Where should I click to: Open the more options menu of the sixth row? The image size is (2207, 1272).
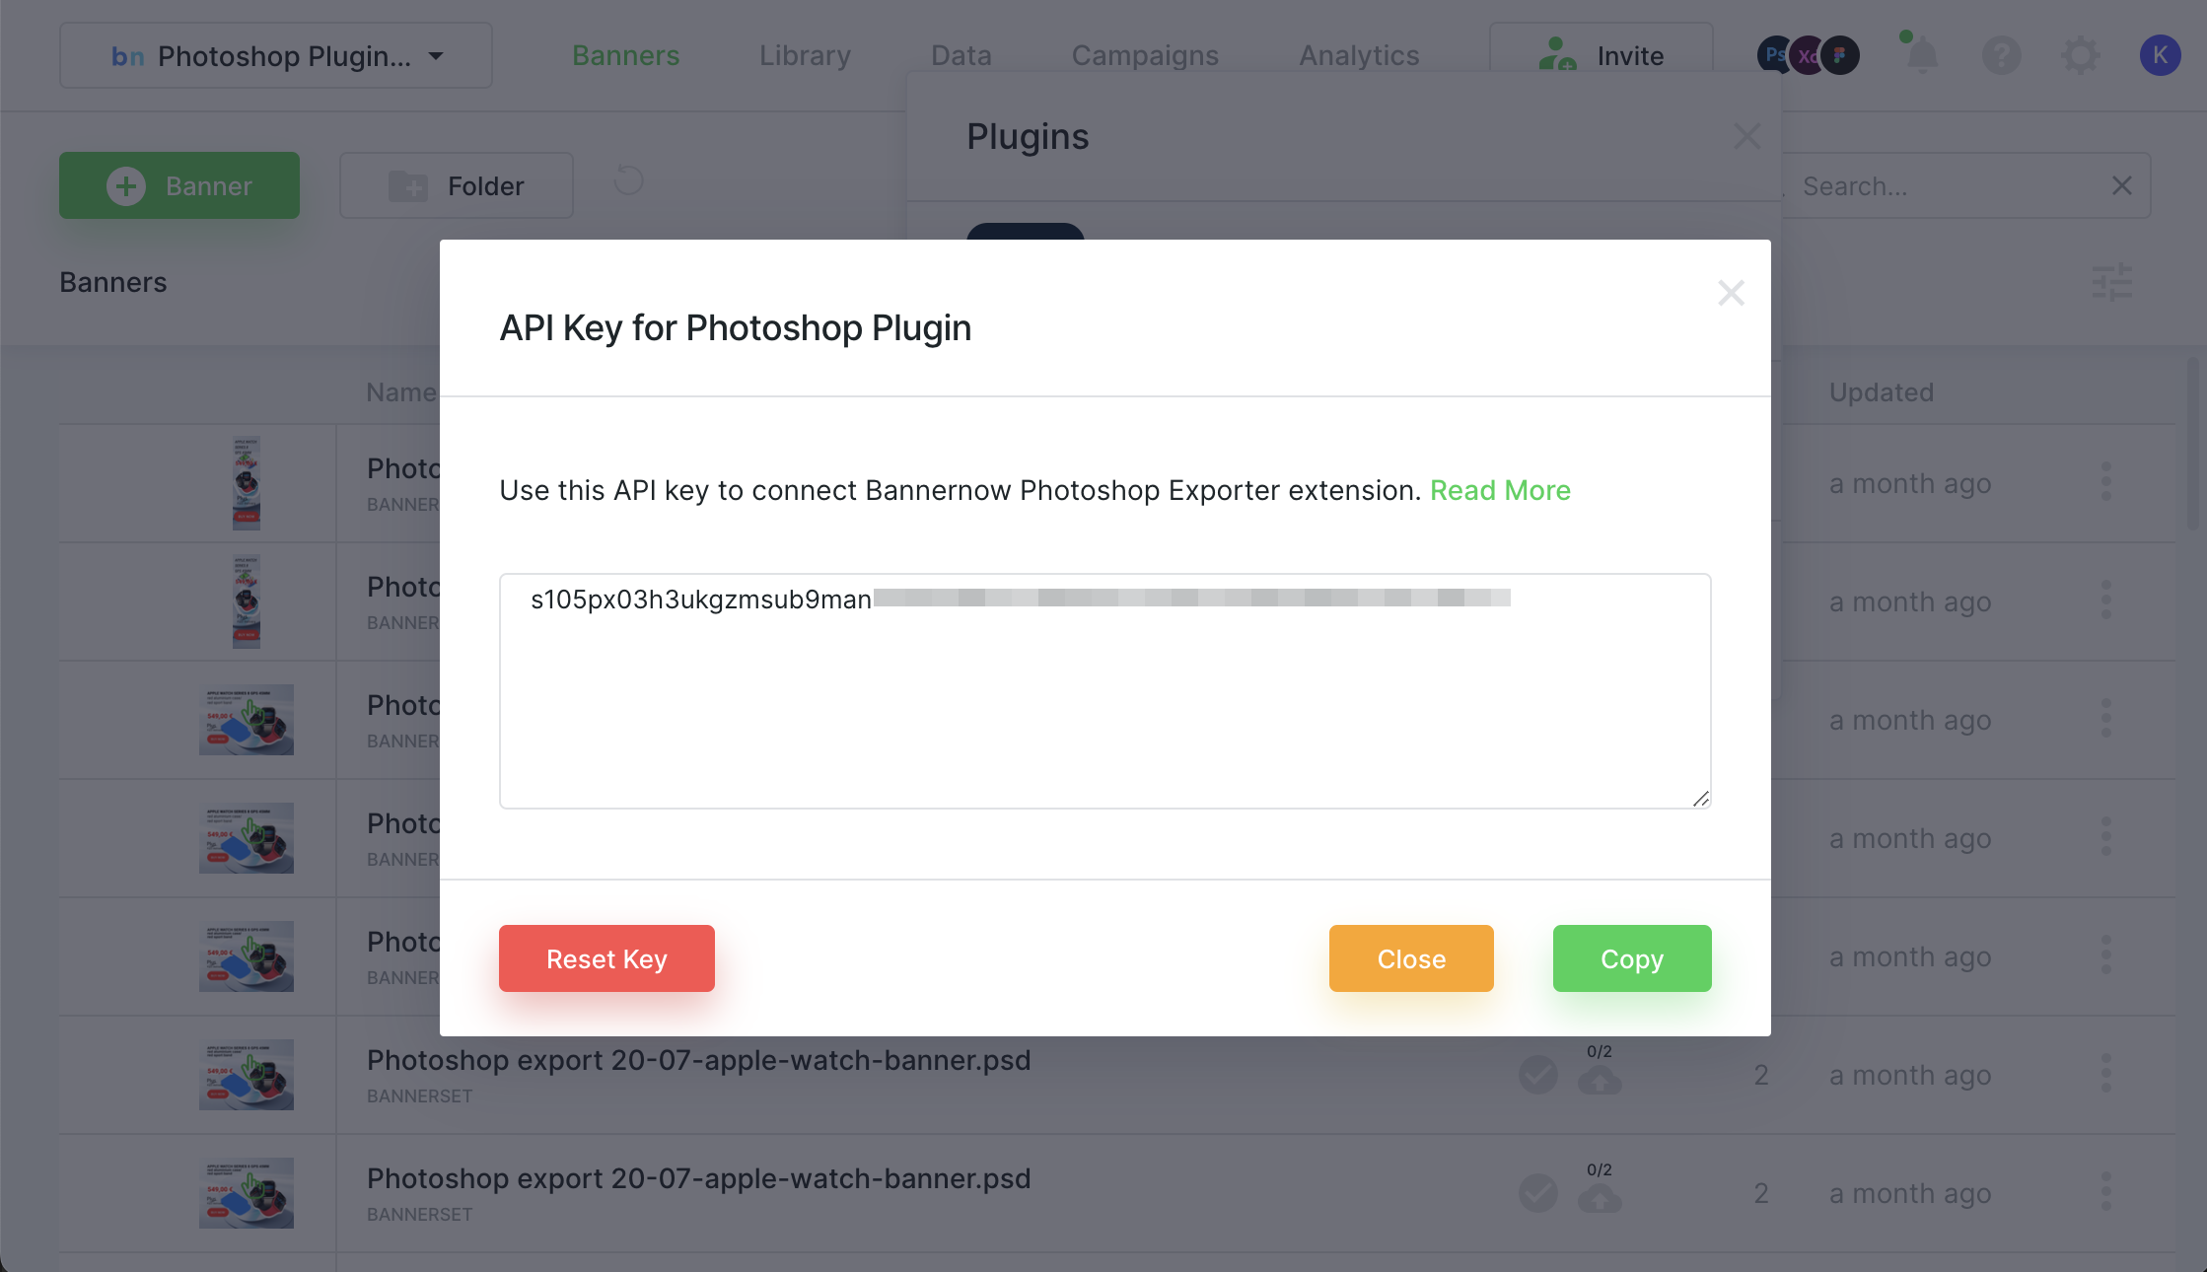pyautogui.click(x=2105, y=1074)
